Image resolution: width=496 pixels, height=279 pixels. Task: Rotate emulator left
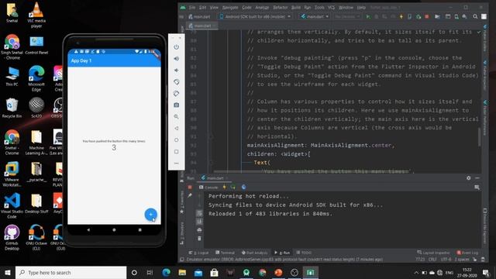tap(177, 82)
